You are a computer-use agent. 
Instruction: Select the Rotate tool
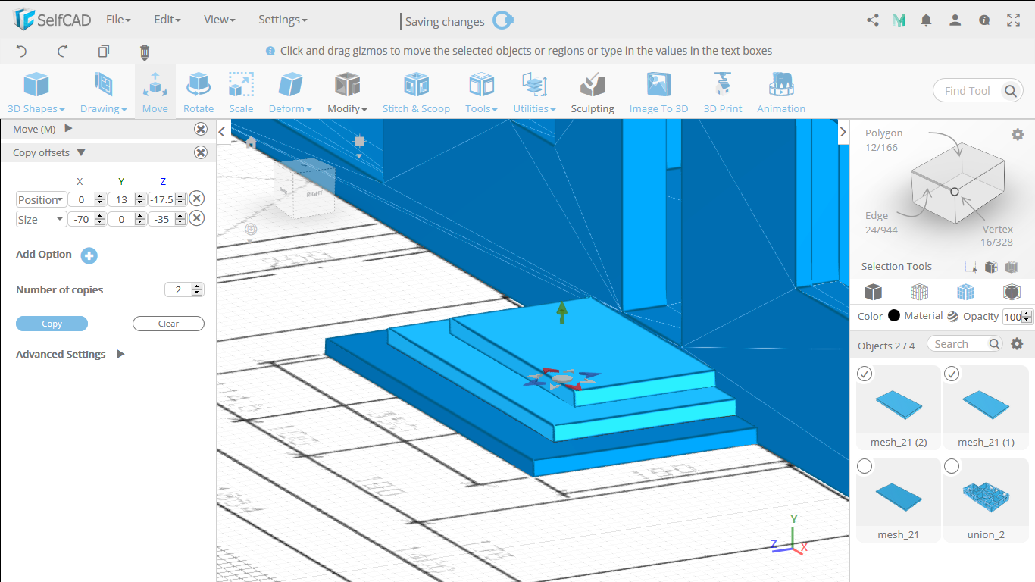[x=199, y=92]
